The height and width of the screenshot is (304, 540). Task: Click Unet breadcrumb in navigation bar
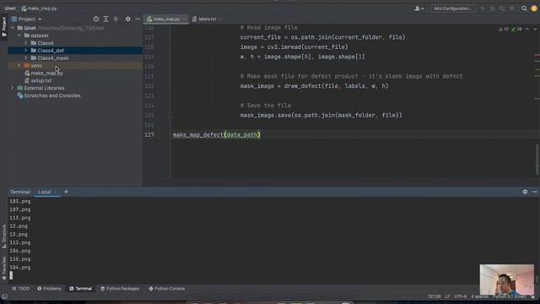coord(10,8)
